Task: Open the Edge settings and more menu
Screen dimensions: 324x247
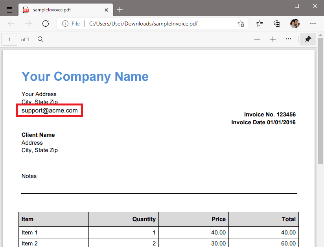Action: pos(313,24)
